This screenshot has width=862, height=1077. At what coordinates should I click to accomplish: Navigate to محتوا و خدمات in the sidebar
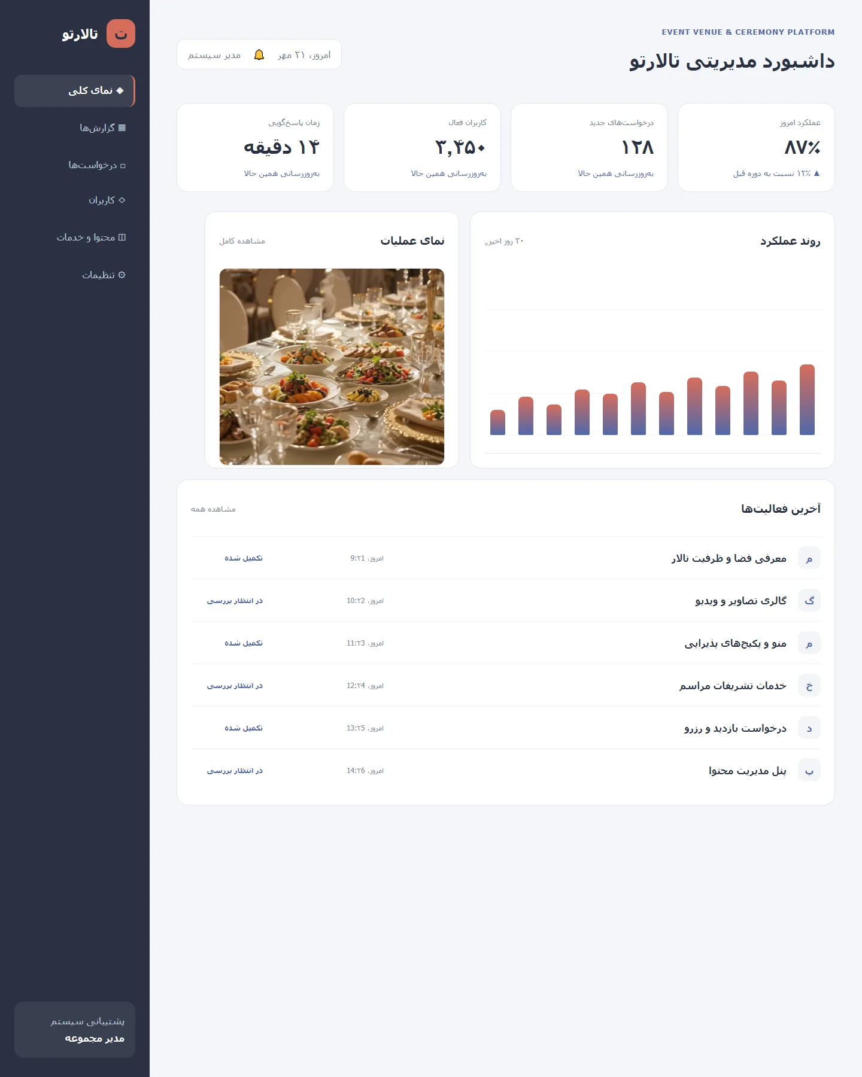pos(75,238)
